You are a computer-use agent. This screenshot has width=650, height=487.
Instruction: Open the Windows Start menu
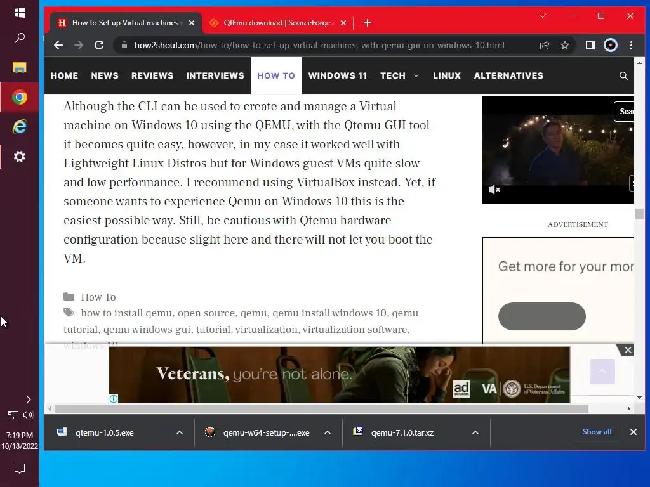20,13
